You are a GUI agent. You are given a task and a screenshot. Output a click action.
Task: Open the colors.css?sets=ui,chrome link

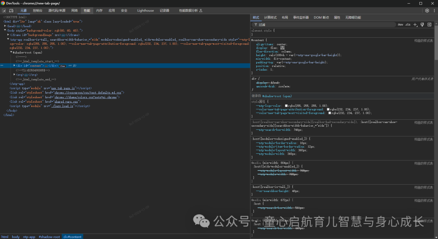(86, 97)
